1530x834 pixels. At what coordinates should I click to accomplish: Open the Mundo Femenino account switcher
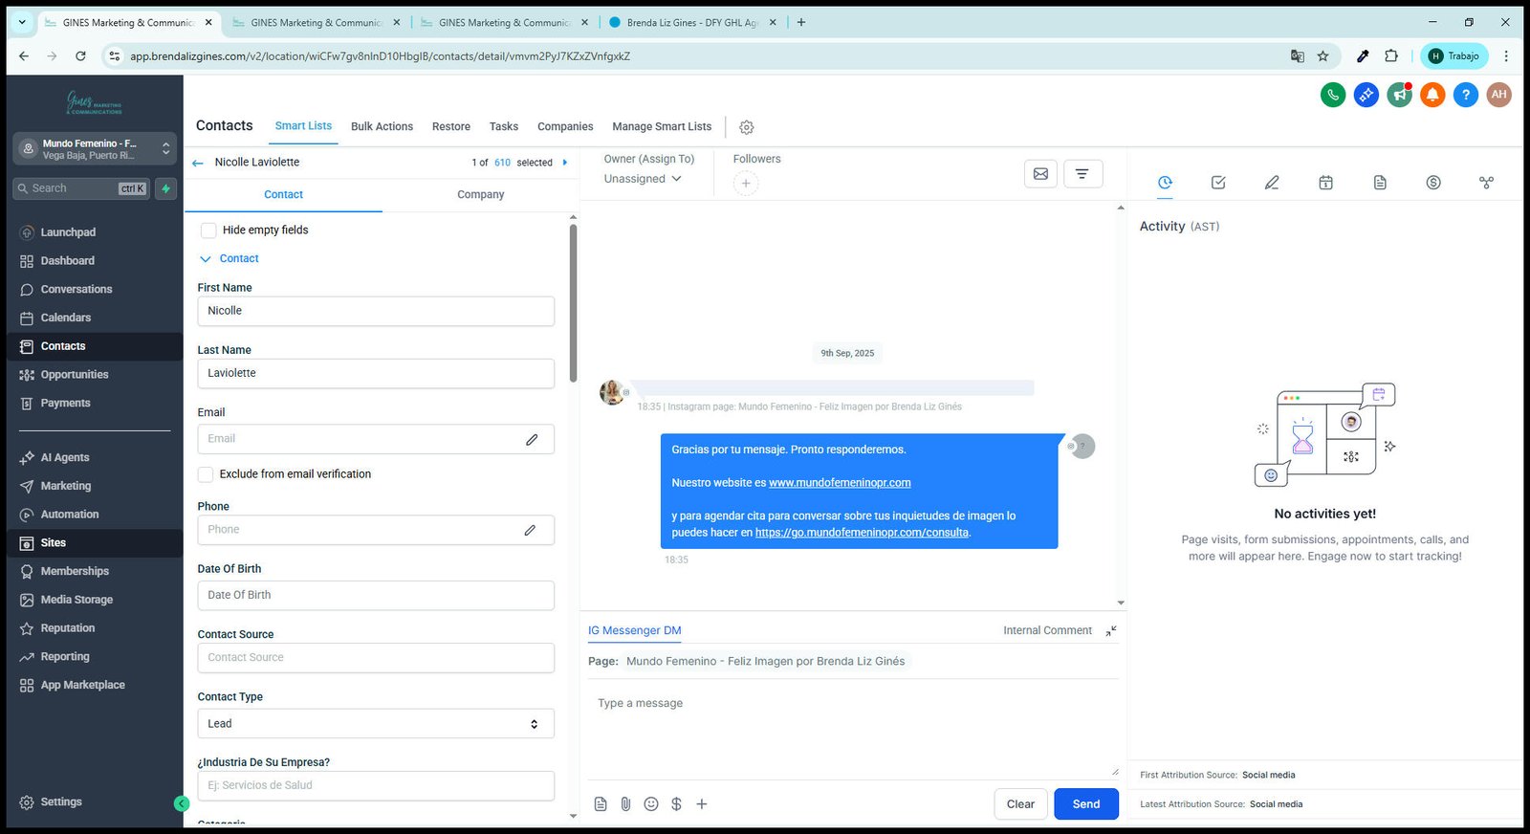pyautogui.click(x=95, y=149)
